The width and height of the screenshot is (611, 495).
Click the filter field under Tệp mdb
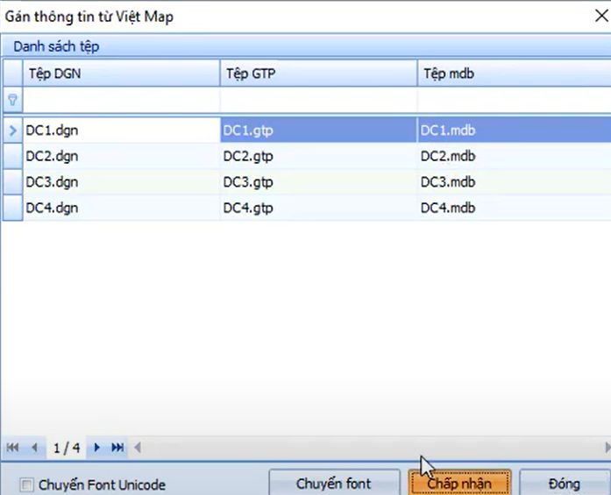click(x=514, y=100)
